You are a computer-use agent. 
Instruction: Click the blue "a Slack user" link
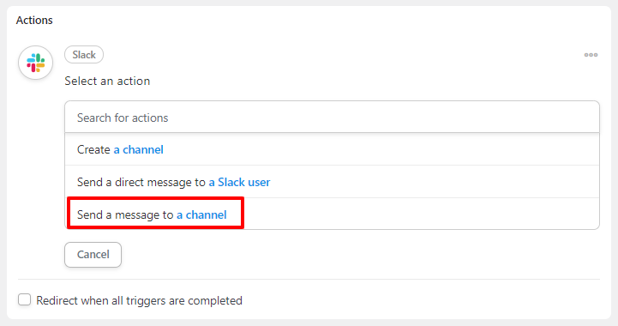pos(239,182)
